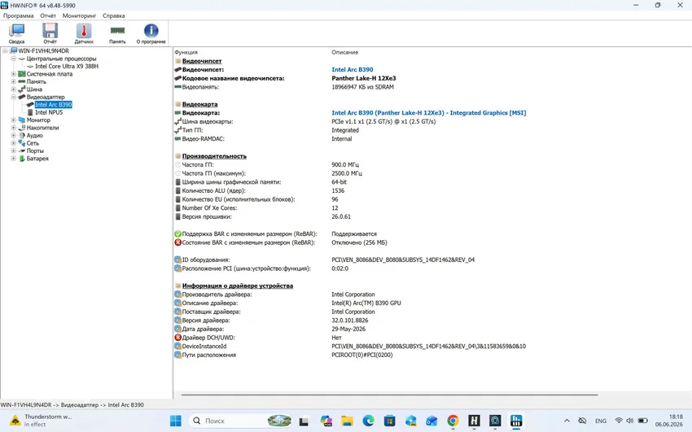This screenshot has height=432, width=692.
Task: Expand the Накопители node
Action: coord(13,128)
